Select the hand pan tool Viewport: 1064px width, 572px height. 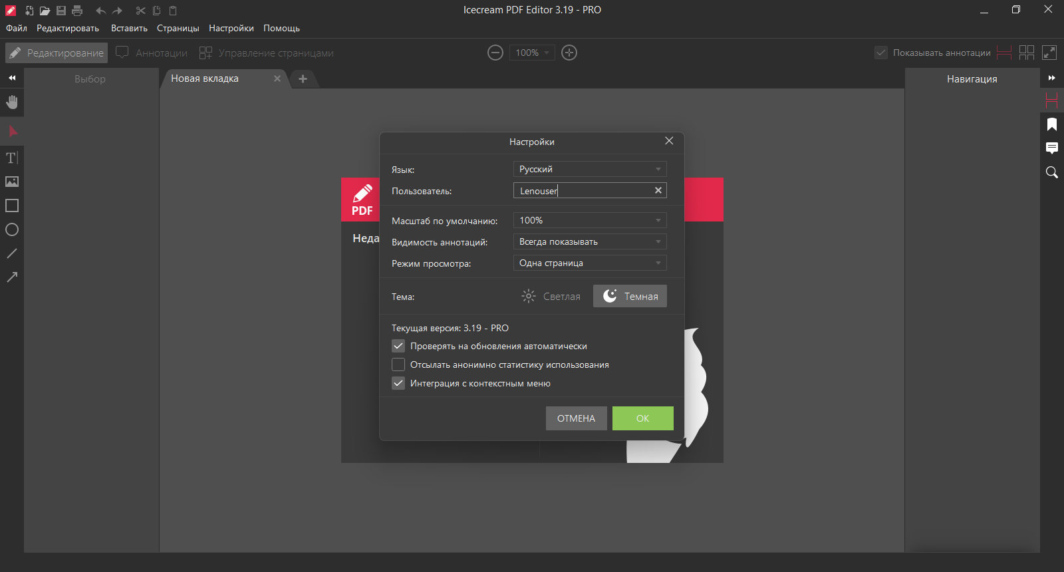pyautogui.click(x=12, y=102)
